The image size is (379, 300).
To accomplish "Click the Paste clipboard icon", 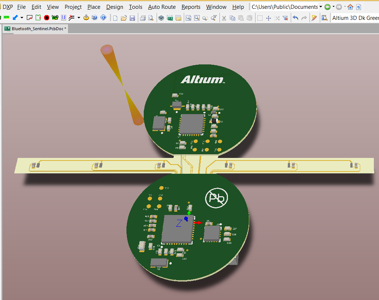I will (x=241, y=18).
